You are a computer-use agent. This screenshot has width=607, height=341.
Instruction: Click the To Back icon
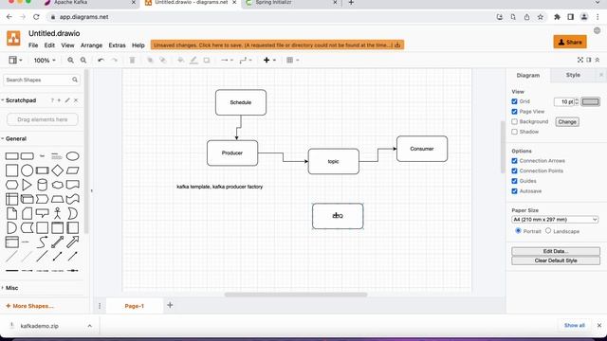(x=163, y=61)
